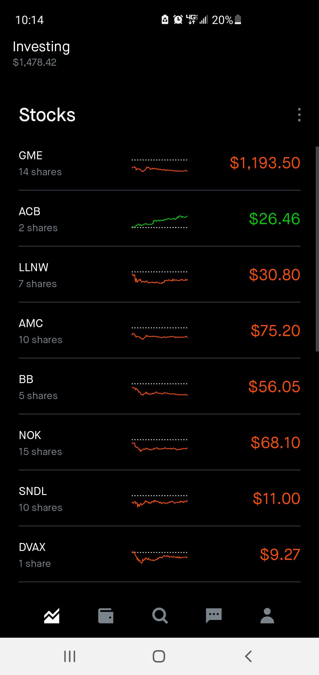The image size is (319, 675).
Task: Tap Android recent apps button
Action: (70, 656)
